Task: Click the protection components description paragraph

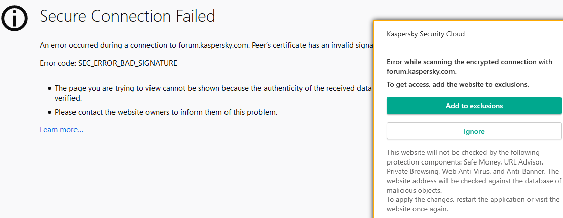Action: click(473, 172)
